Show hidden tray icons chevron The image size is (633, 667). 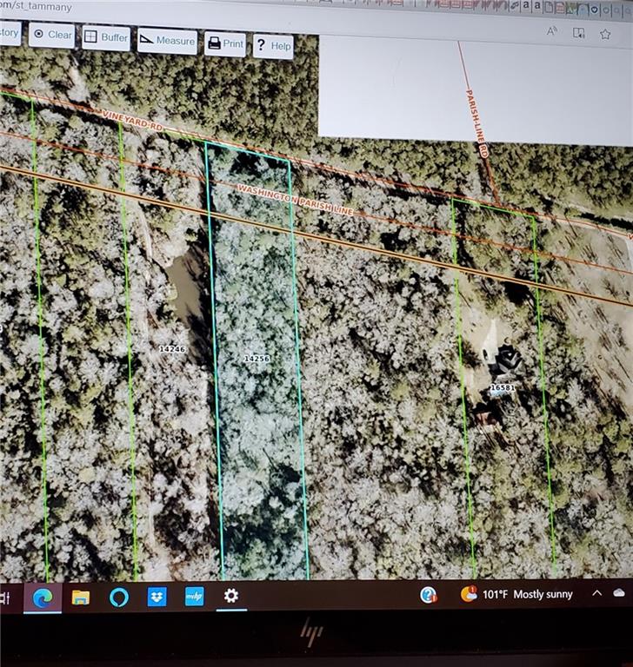[596, 593]
